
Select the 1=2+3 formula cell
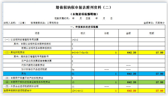[83, 40]
